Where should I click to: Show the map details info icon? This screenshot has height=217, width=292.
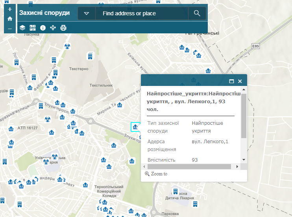point(43,28)
